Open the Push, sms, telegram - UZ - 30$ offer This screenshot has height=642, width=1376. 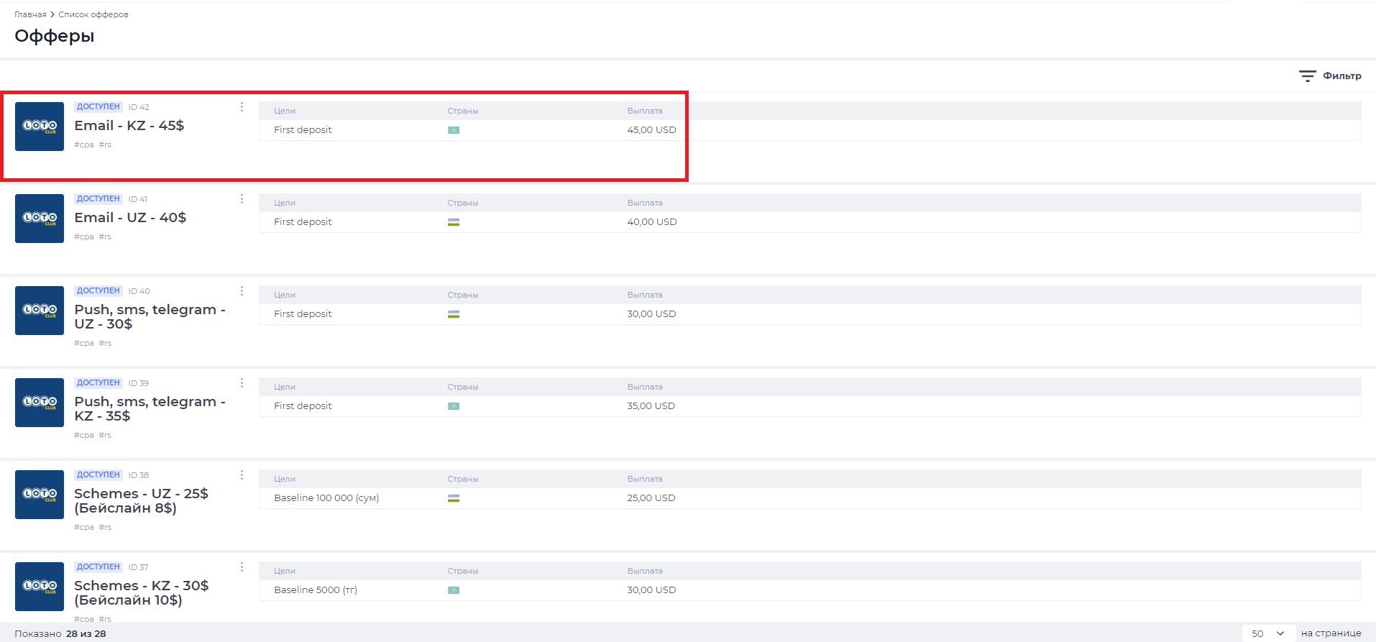tap(150, 316)
